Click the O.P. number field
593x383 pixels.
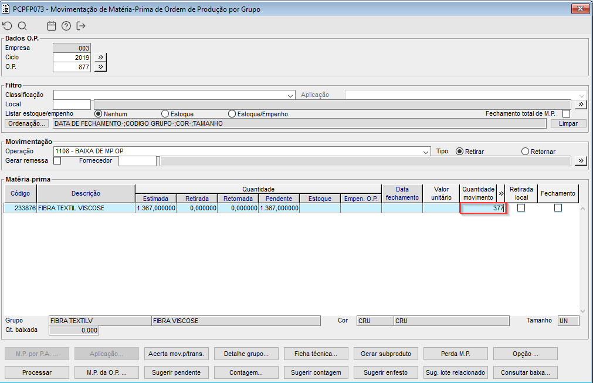point(72,67)
